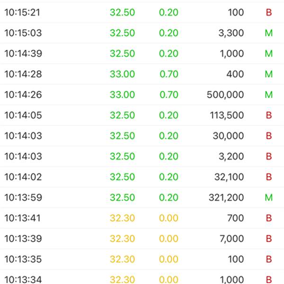Tap the green M marker on 500,000 row
Screen dimensions: 284x284
coord(269,95)
